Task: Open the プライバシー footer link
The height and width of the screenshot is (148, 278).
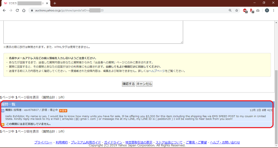Action: (43, 142)
